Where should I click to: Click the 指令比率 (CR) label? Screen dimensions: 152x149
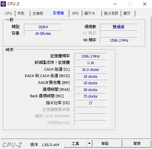(58, 103)
